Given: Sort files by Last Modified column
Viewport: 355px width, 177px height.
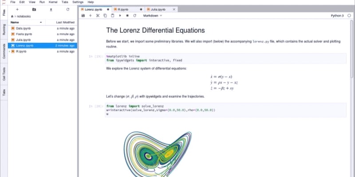Looking at the screenshot, I should coord(65,22).
